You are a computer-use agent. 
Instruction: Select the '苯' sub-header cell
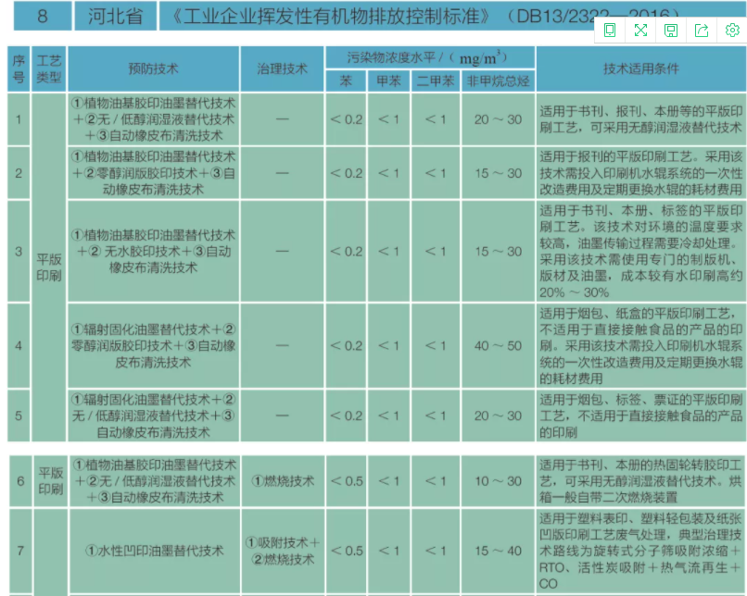click(346, 81)
